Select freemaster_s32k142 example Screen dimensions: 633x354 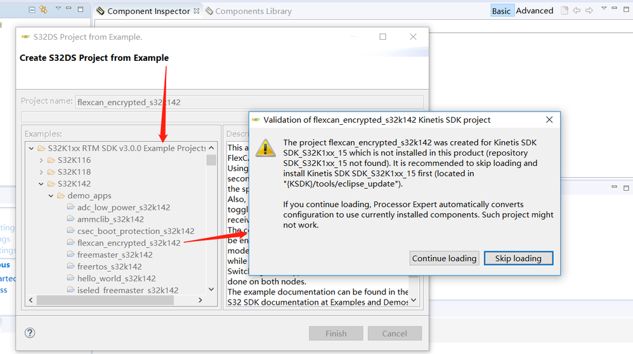point(115,255)
